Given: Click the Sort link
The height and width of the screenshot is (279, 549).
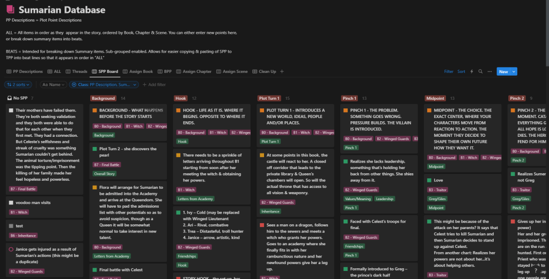Looking at the screenshot, I should (461, 71).
